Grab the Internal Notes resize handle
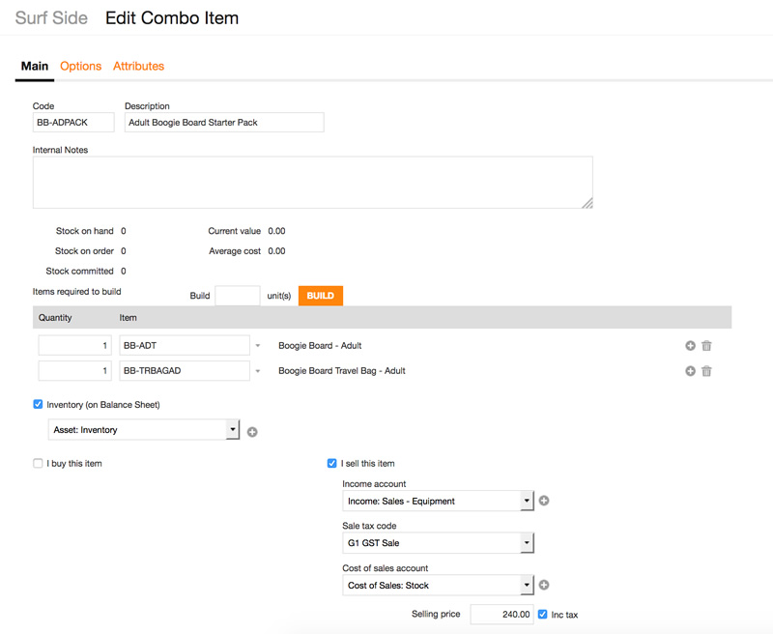Screen dimensions: 773x634 [x=587, y=203]
